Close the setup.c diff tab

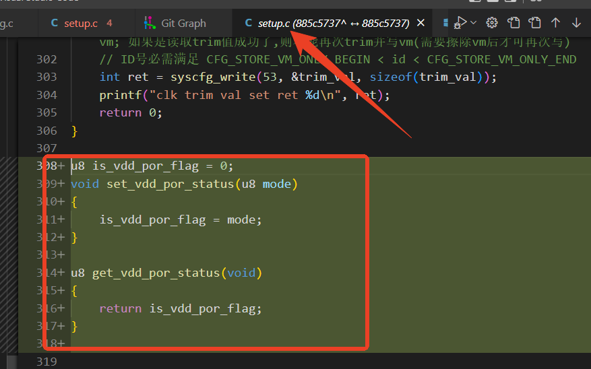(421, 23)
